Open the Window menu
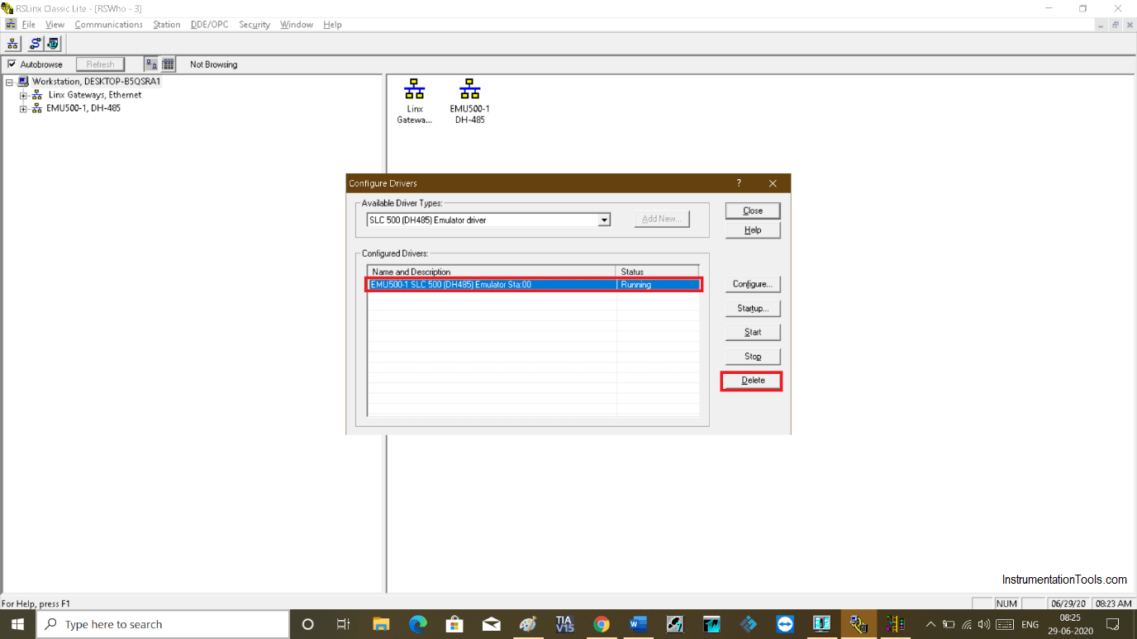 [296, 25]
